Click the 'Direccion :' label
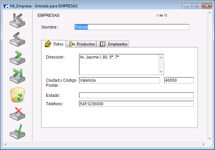 point(56,57)
